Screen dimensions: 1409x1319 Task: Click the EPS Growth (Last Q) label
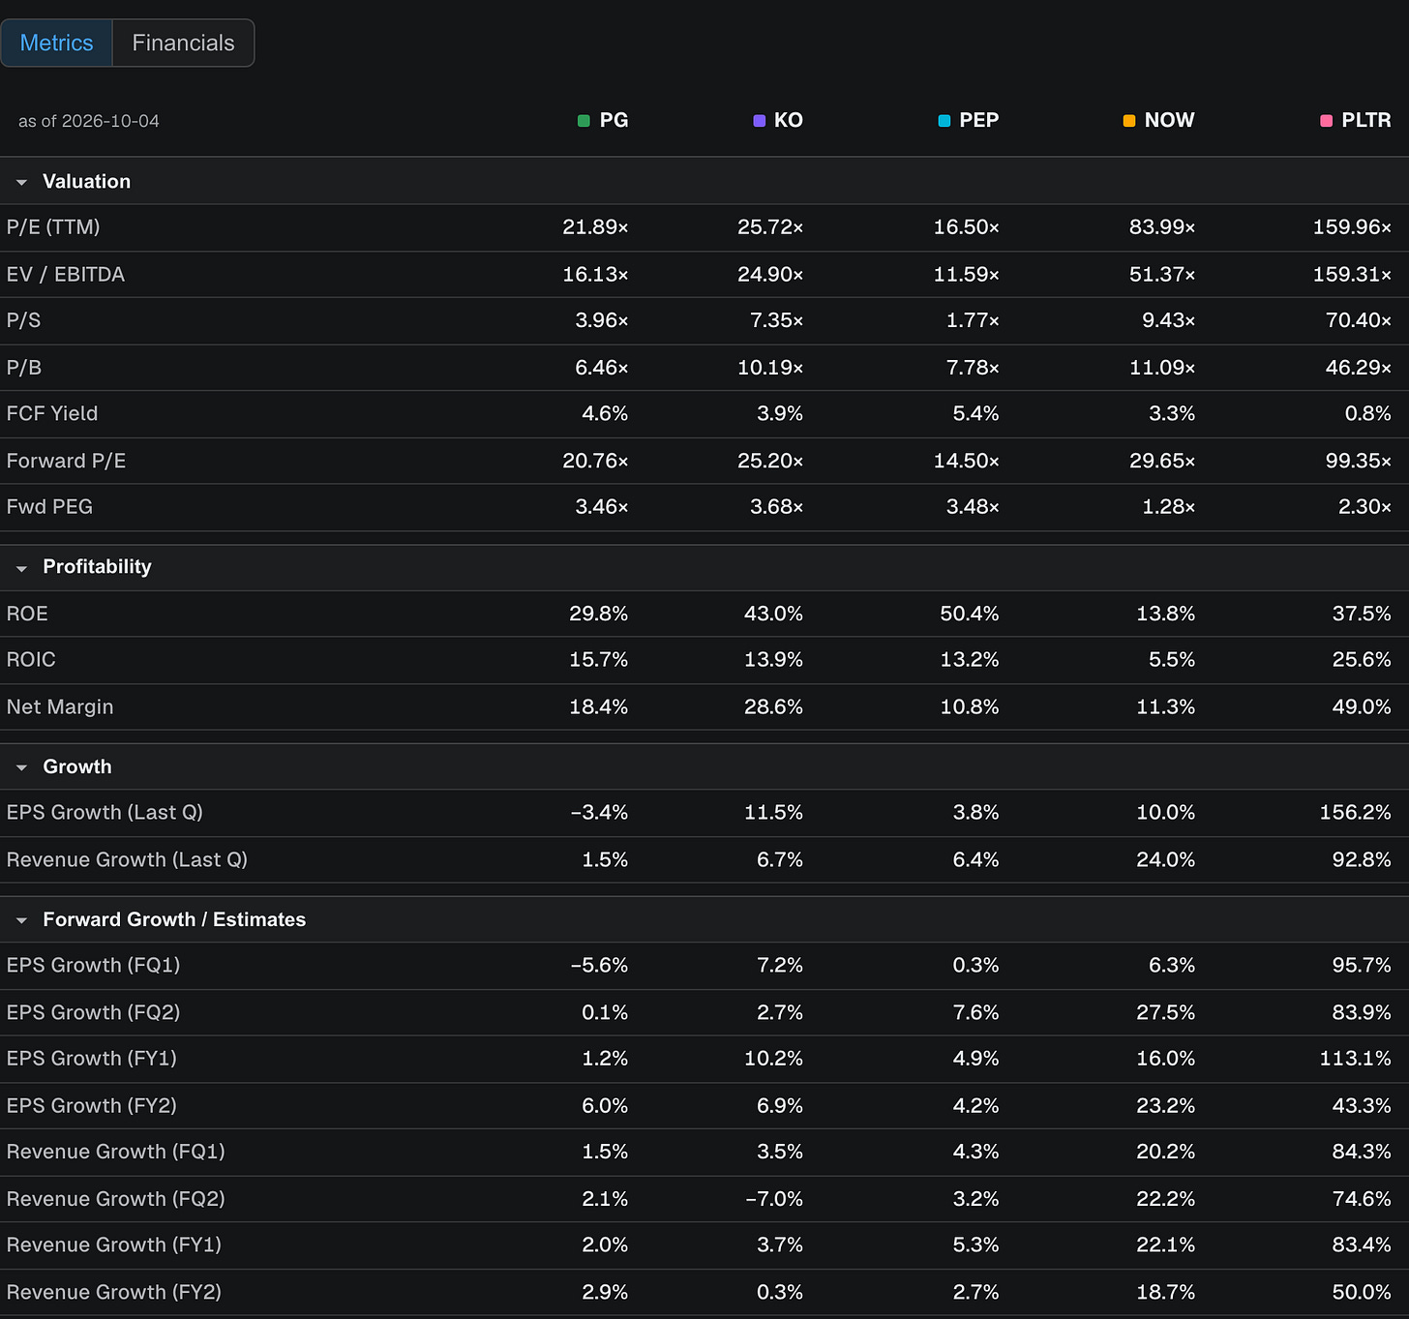click(105, 813)
